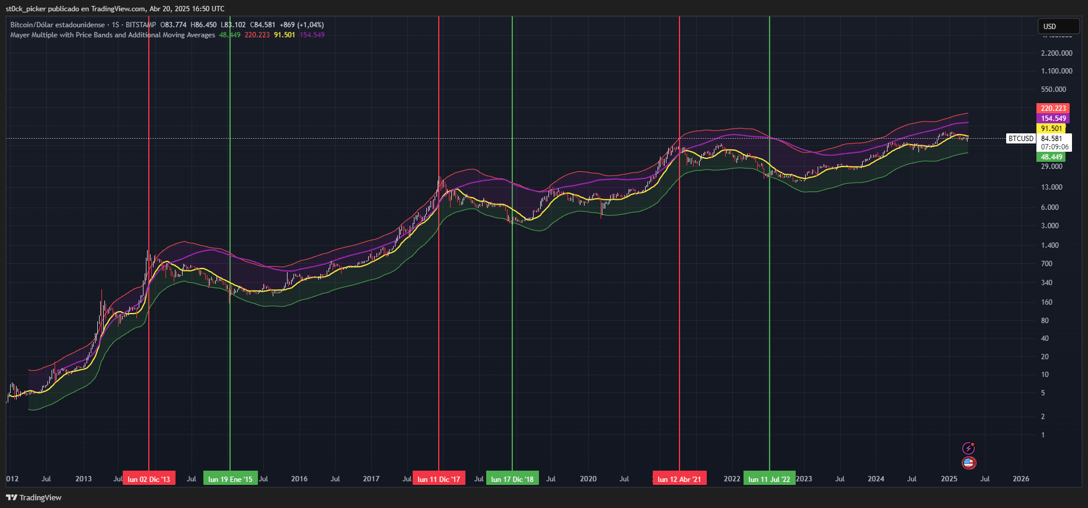Viewport: 1088px width, 508px height.
Task: Click the Bitcoin/Dólar estadounidense symbol title
Action: click(x=58, y=25)
